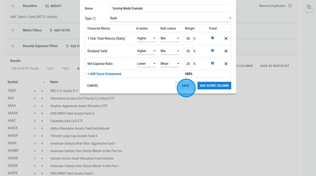
Task: Click the Add Score Column button
Action: pyautogui.click(x=214, y=86)
